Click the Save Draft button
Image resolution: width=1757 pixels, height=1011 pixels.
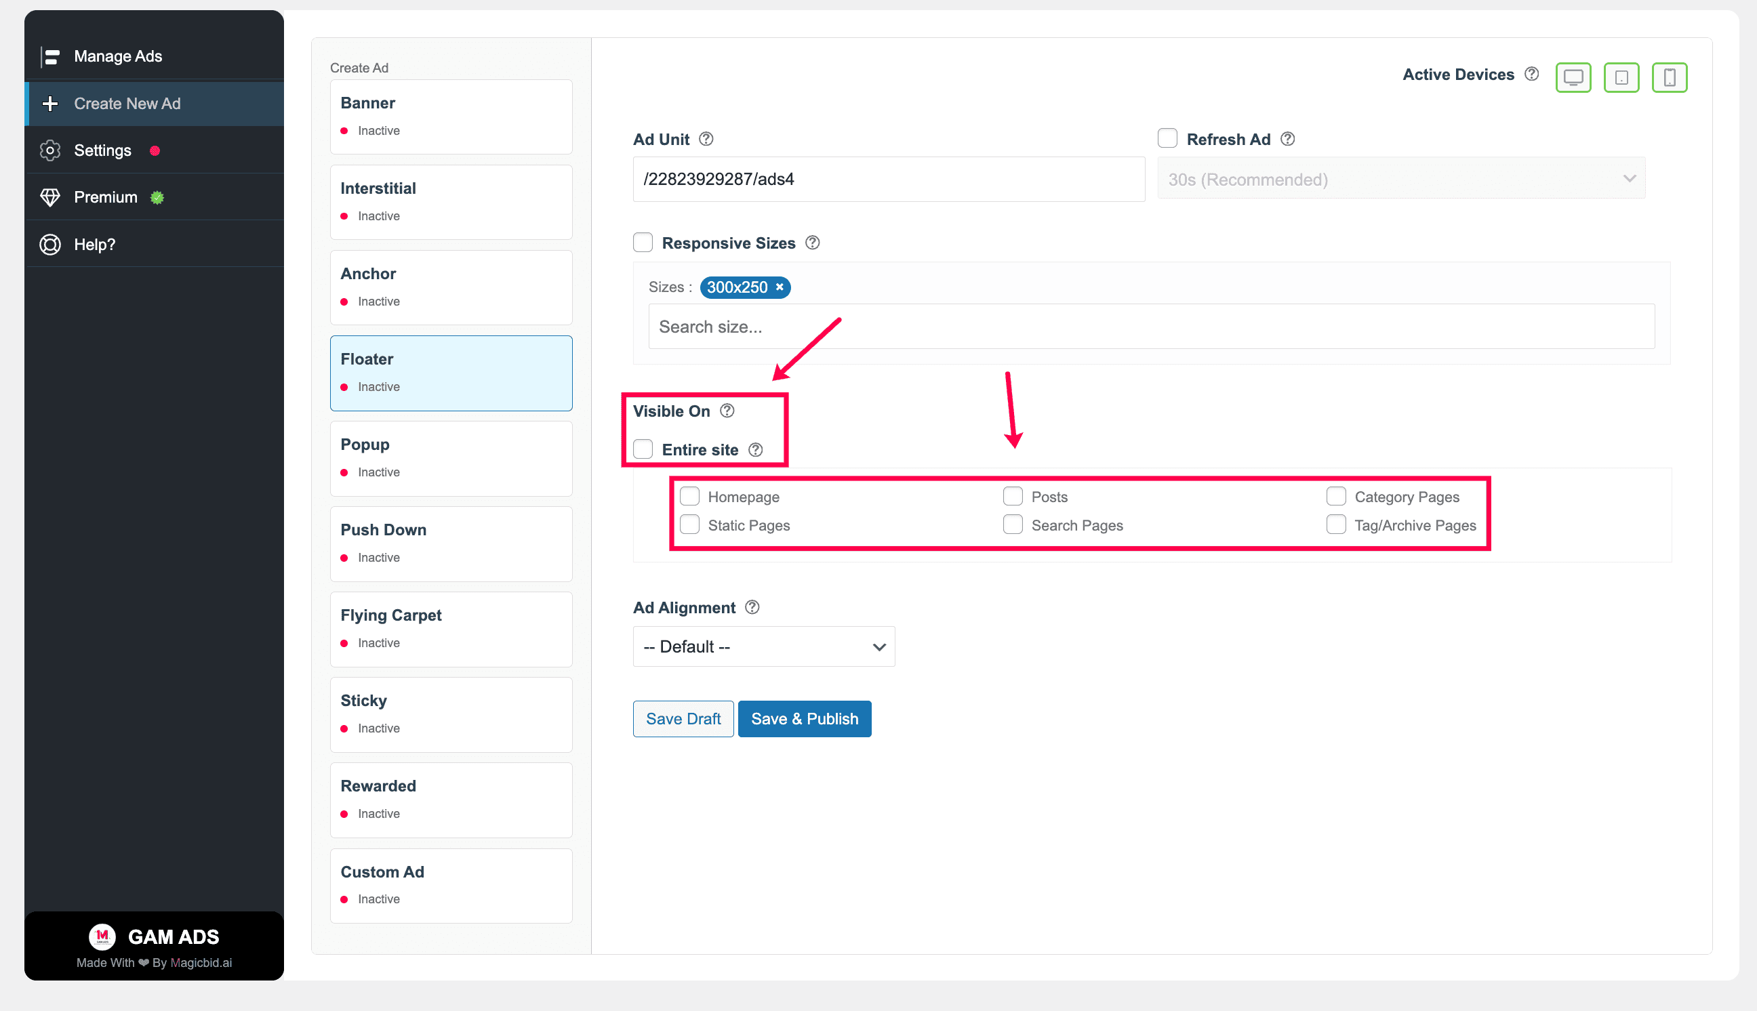tap(683, 719)
